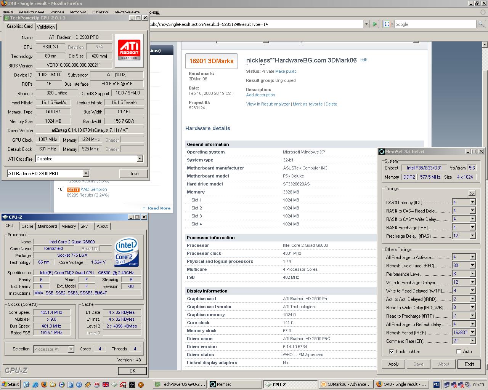The width and height of the screenshot is (488, 390).
Task: Switch to Memset taskbar button
Action: pos(235,384)
